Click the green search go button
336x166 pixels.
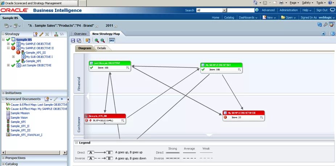click(257, 10)
